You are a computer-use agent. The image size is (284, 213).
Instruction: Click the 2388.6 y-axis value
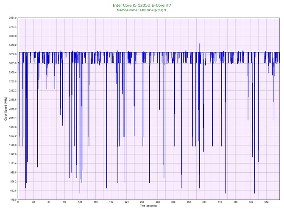coord(13,100)
